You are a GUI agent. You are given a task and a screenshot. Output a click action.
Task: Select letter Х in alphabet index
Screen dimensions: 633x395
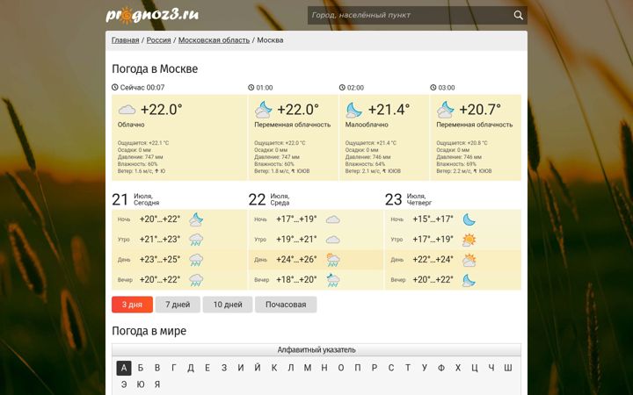pos(458,368)
